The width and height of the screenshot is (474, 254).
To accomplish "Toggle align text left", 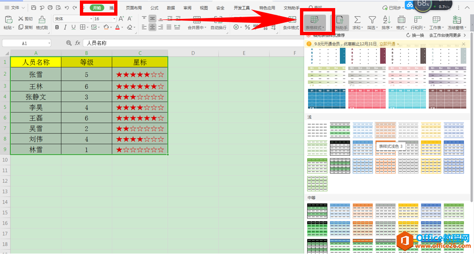I will 144,27.
